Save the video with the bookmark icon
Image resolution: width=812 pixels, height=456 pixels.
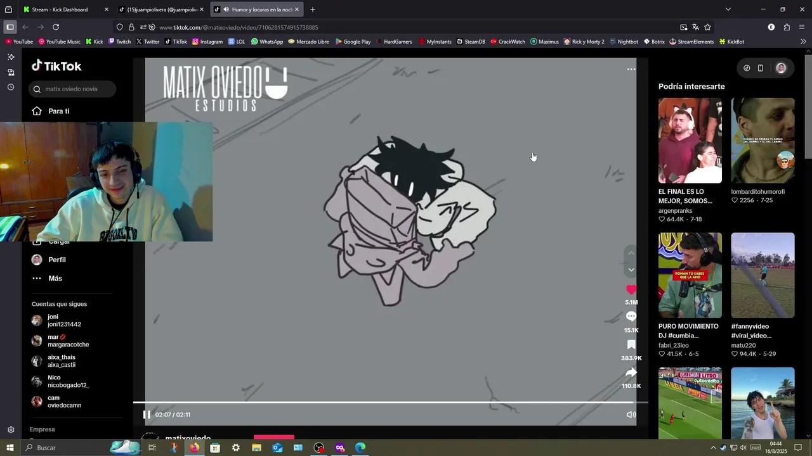click(631, 345)
